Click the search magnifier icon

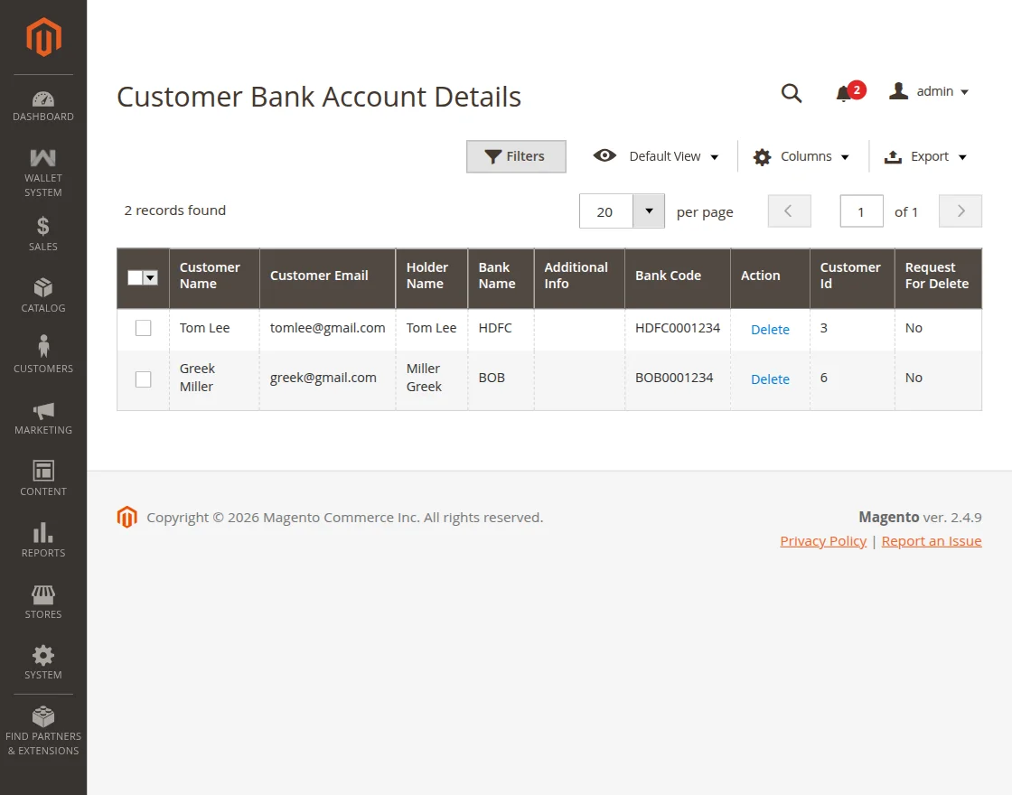(792, 93)
